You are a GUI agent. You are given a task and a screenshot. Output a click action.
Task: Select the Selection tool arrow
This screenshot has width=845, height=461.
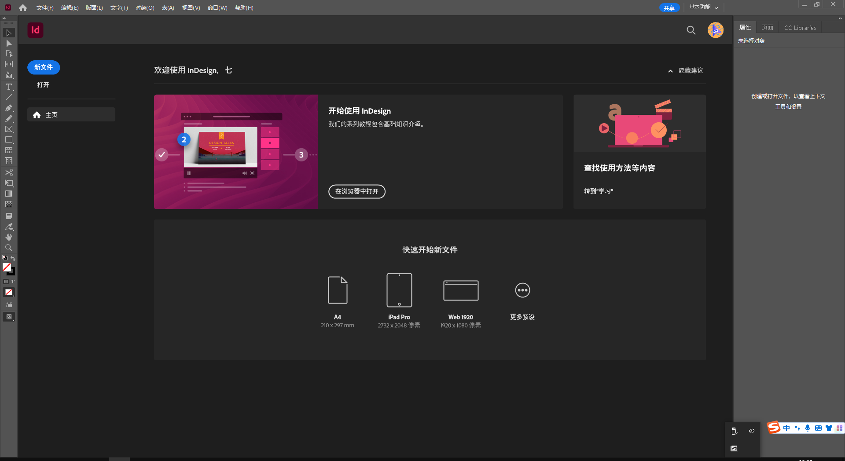click(x=9, y=33)
